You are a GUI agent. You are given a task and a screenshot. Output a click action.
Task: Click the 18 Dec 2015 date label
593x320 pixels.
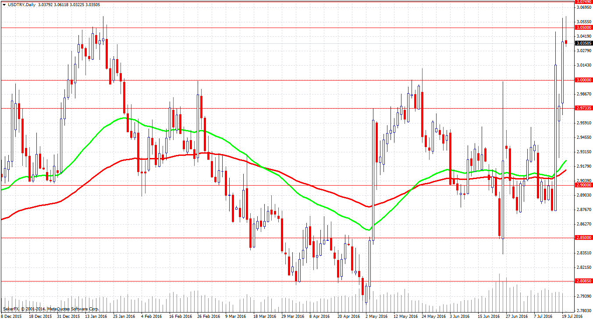pyautogui.click(x=41, y=316)
